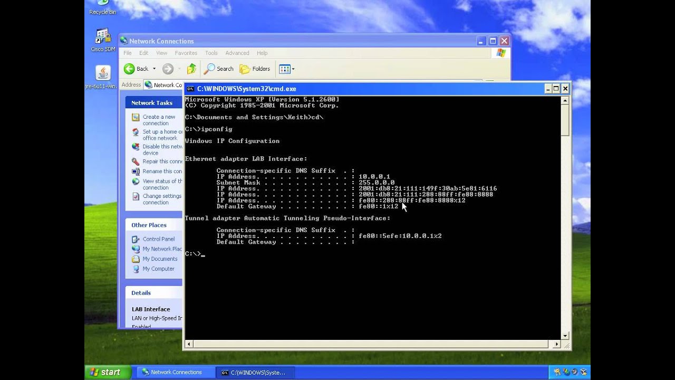
Task: Click the Create a new connection icon
Action: click(x=136, y=117)
